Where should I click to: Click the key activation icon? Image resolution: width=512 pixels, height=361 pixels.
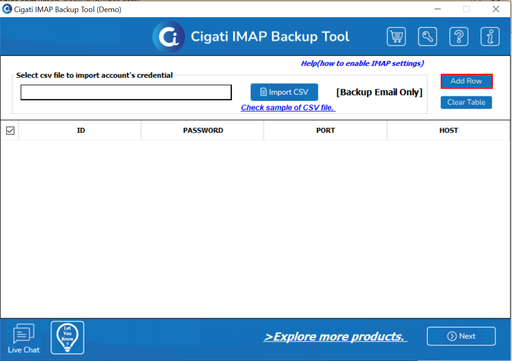427,37
